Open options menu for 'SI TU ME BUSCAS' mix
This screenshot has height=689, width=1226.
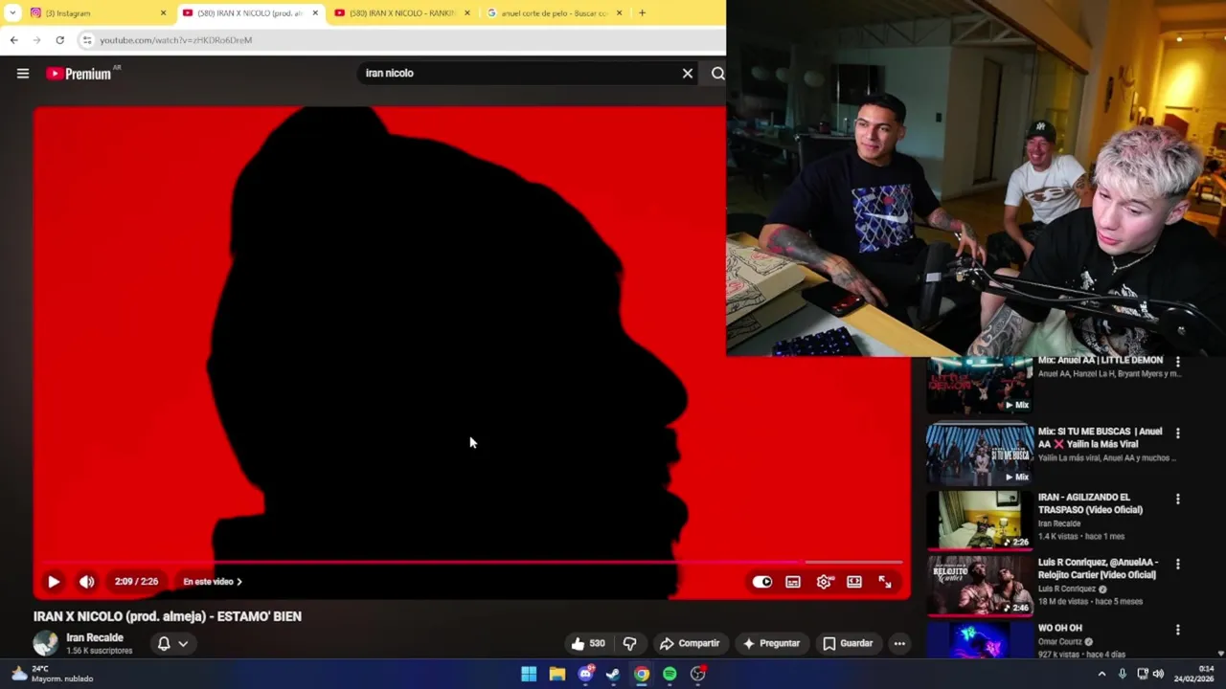(x=1178, y=433)
